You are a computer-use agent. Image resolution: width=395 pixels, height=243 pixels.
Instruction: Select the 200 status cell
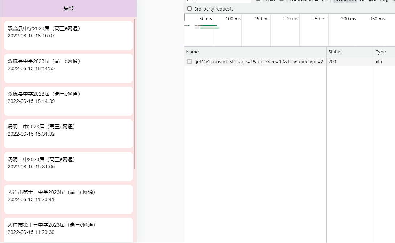(x=350, y=61)
